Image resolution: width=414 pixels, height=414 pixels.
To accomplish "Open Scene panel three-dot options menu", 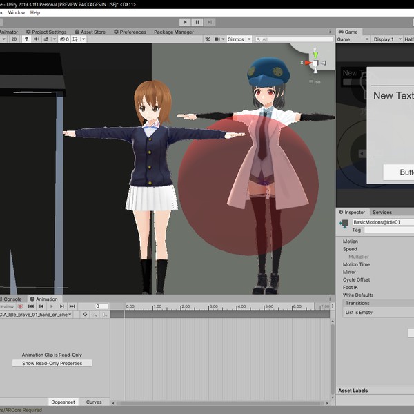I will [330, 32].
